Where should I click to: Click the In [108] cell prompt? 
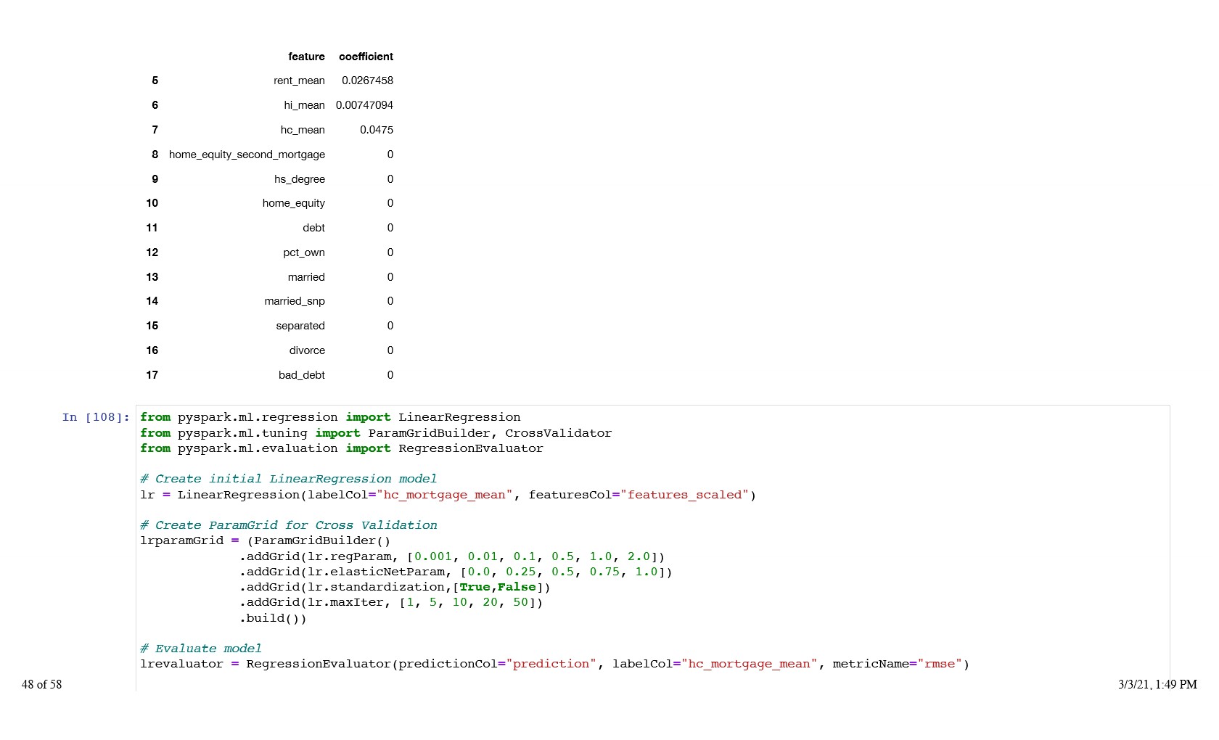pos(96,417)
